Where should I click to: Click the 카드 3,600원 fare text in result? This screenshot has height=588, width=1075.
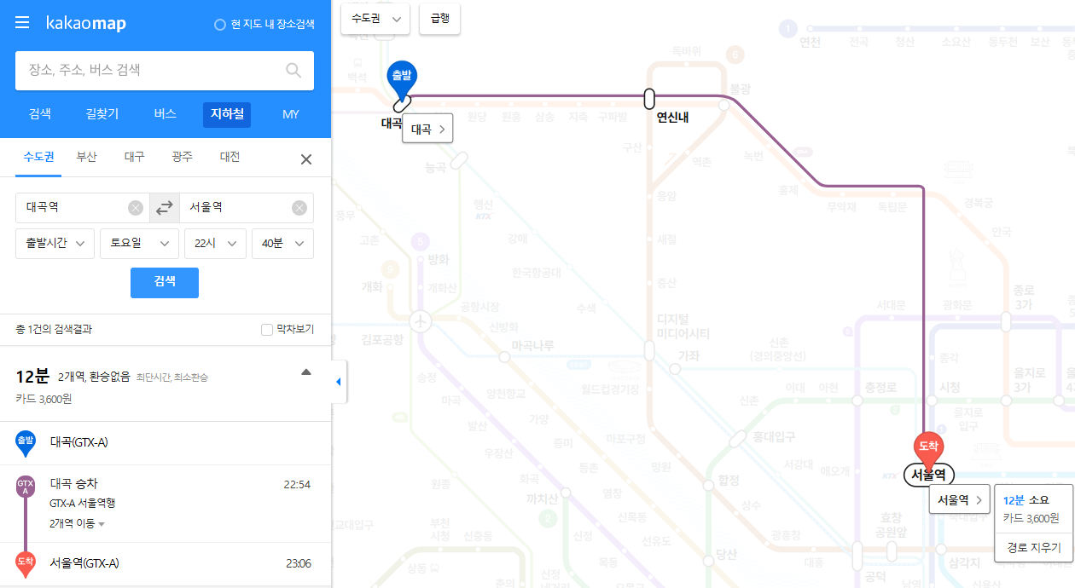pyautogui.click(x=44, y=398)
